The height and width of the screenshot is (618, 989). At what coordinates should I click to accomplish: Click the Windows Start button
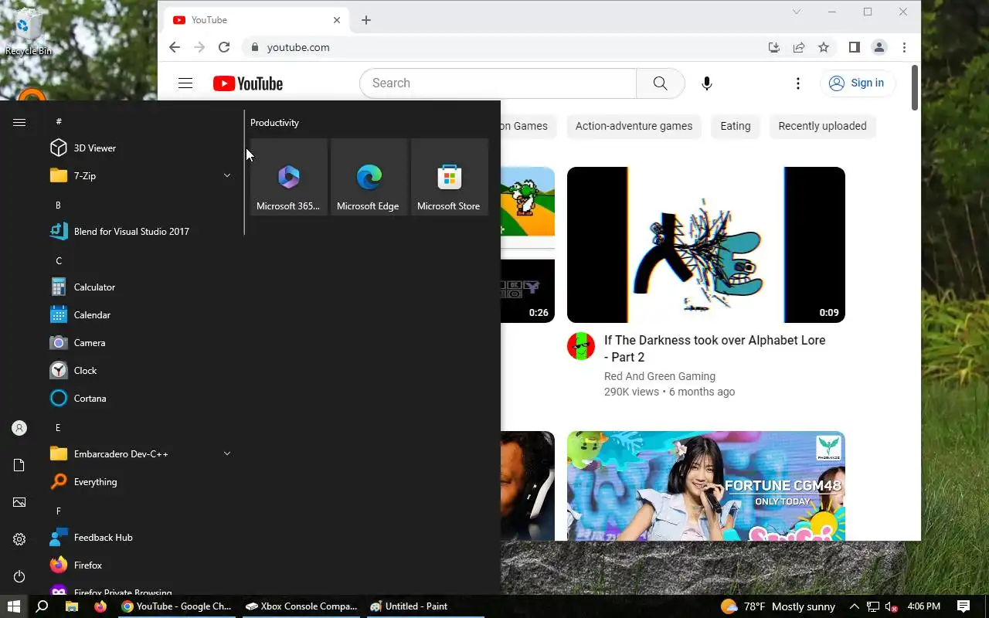(x=13, y=606)
